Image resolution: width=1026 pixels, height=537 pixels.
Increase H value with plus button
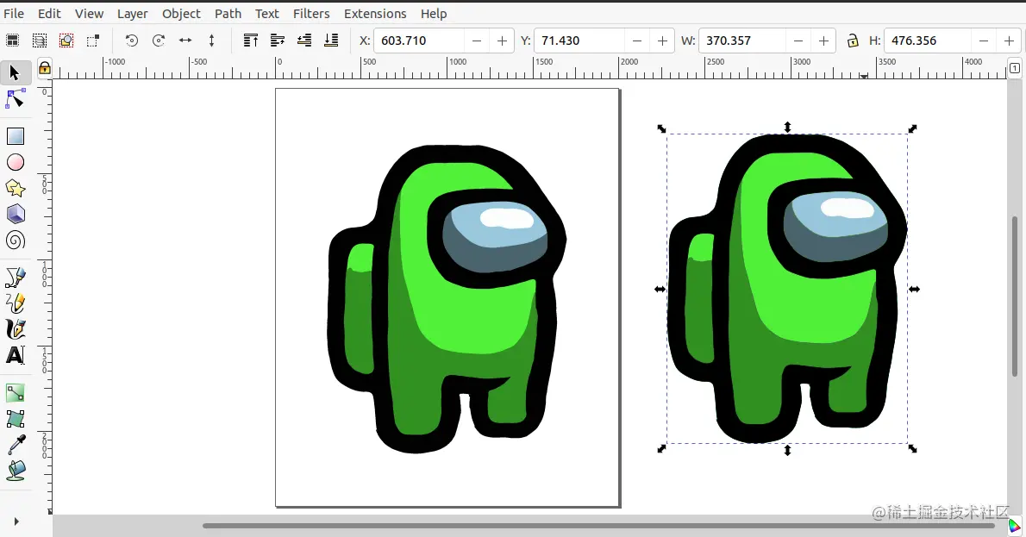click(x=1009, y=41)
